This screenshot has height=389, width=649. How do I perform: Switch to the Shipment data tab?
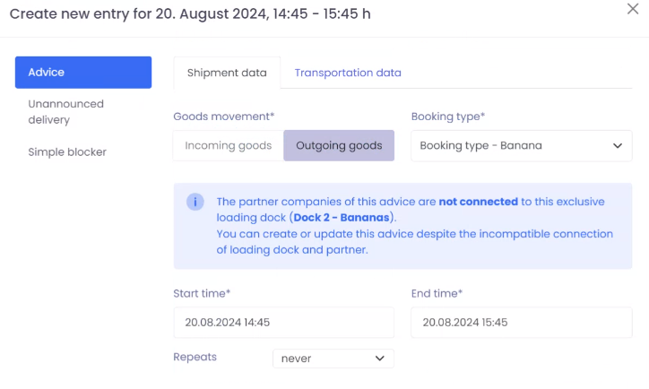point(227,73)
